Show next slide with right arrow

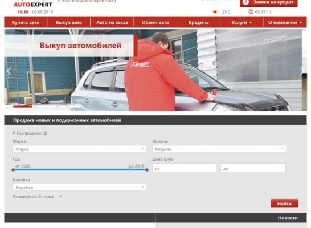tap(301, 70)
